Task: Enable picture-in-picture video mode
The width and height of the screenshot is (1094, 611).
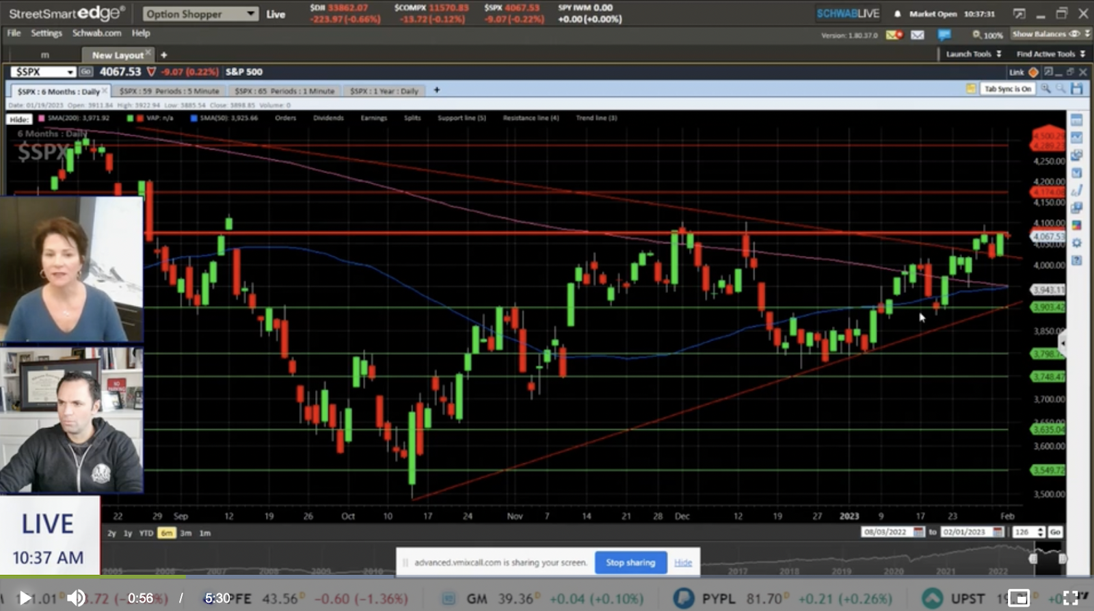Action: 1018,598
